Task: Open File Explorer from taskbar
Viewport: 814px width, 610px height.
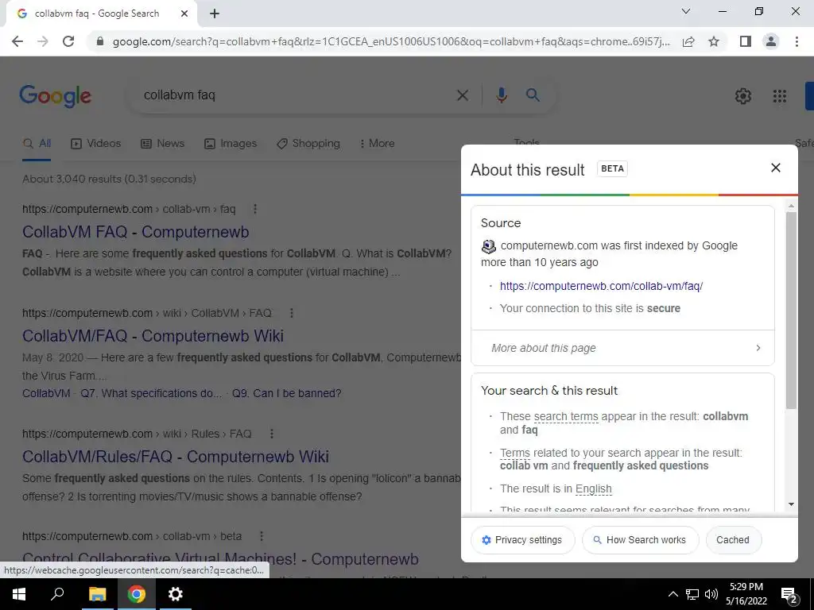Action: [97, 594]
